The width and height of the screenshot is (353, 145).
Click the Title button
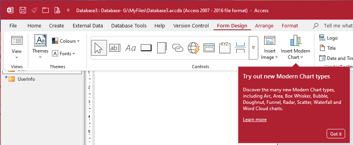coord(328,48)
